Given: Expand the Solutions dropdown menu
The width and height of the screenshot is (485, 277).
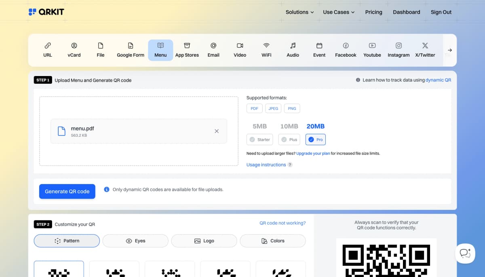Looking at the screenshot, I should point(299,12).
